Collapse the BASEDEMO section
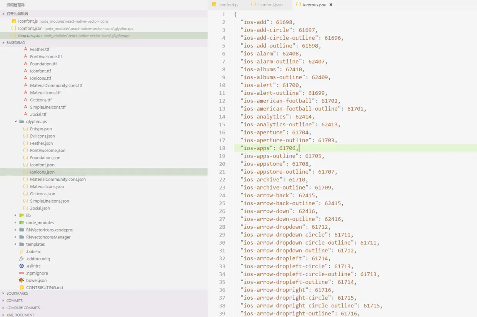 pos(3,43)
